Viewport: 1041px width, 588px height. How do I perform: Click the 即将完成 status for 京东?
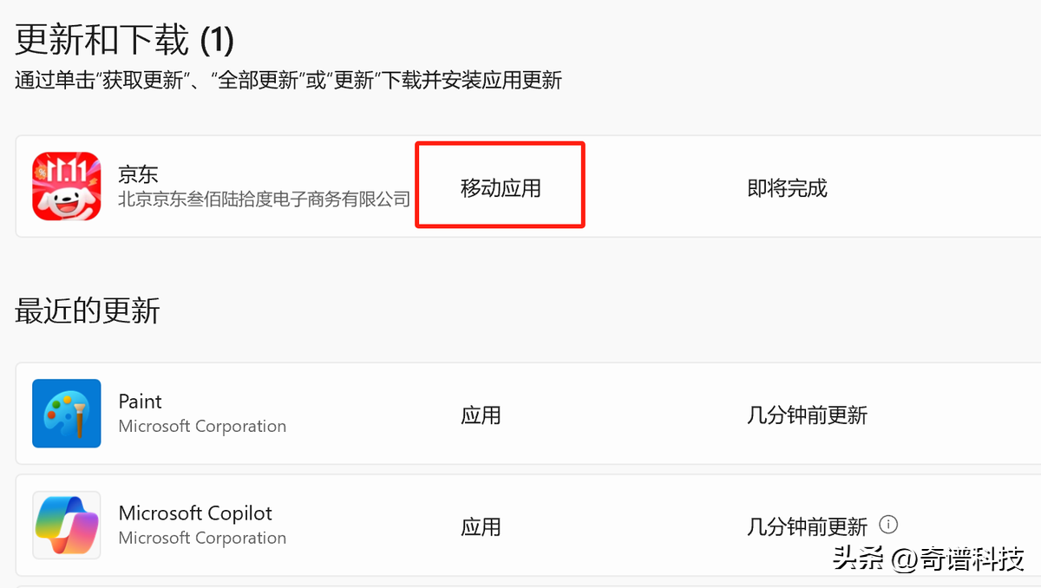[787, 187]
